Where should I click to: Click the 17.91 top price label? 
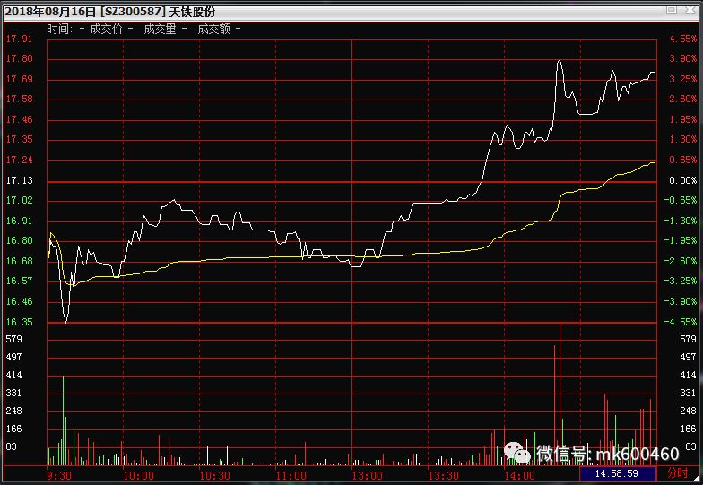(x=19, y=39)
